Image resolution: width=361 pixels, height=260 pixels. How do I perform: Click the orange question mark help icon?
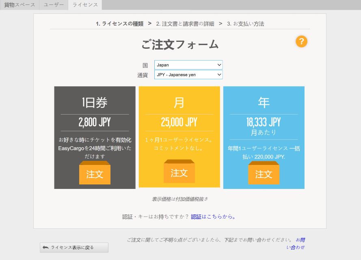pyautogui.click(x=301, y=41)
